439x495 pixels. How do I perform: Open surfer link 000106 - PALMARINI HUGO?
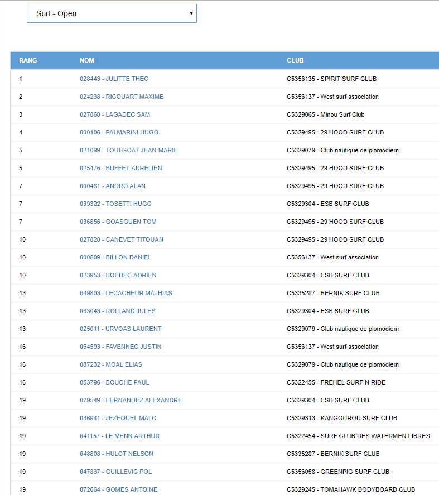[119, 132]
